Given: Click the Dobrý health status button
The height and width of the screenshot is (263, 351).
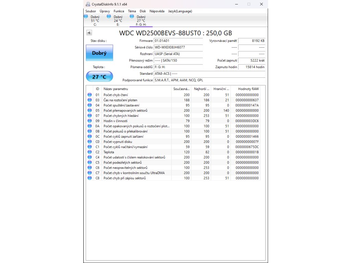Looking at the screenshot, I should point(99,53).
